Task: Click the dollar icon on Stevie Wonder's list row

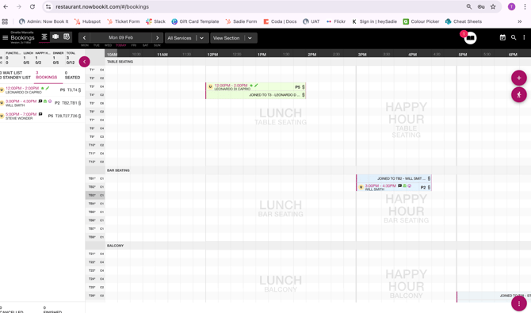Action: (x=79, y=116)
